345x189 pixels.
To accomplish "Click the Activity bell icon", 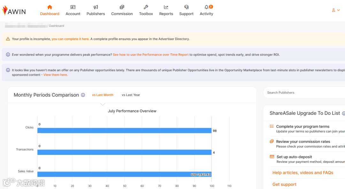I will click(x=206, y=7).
